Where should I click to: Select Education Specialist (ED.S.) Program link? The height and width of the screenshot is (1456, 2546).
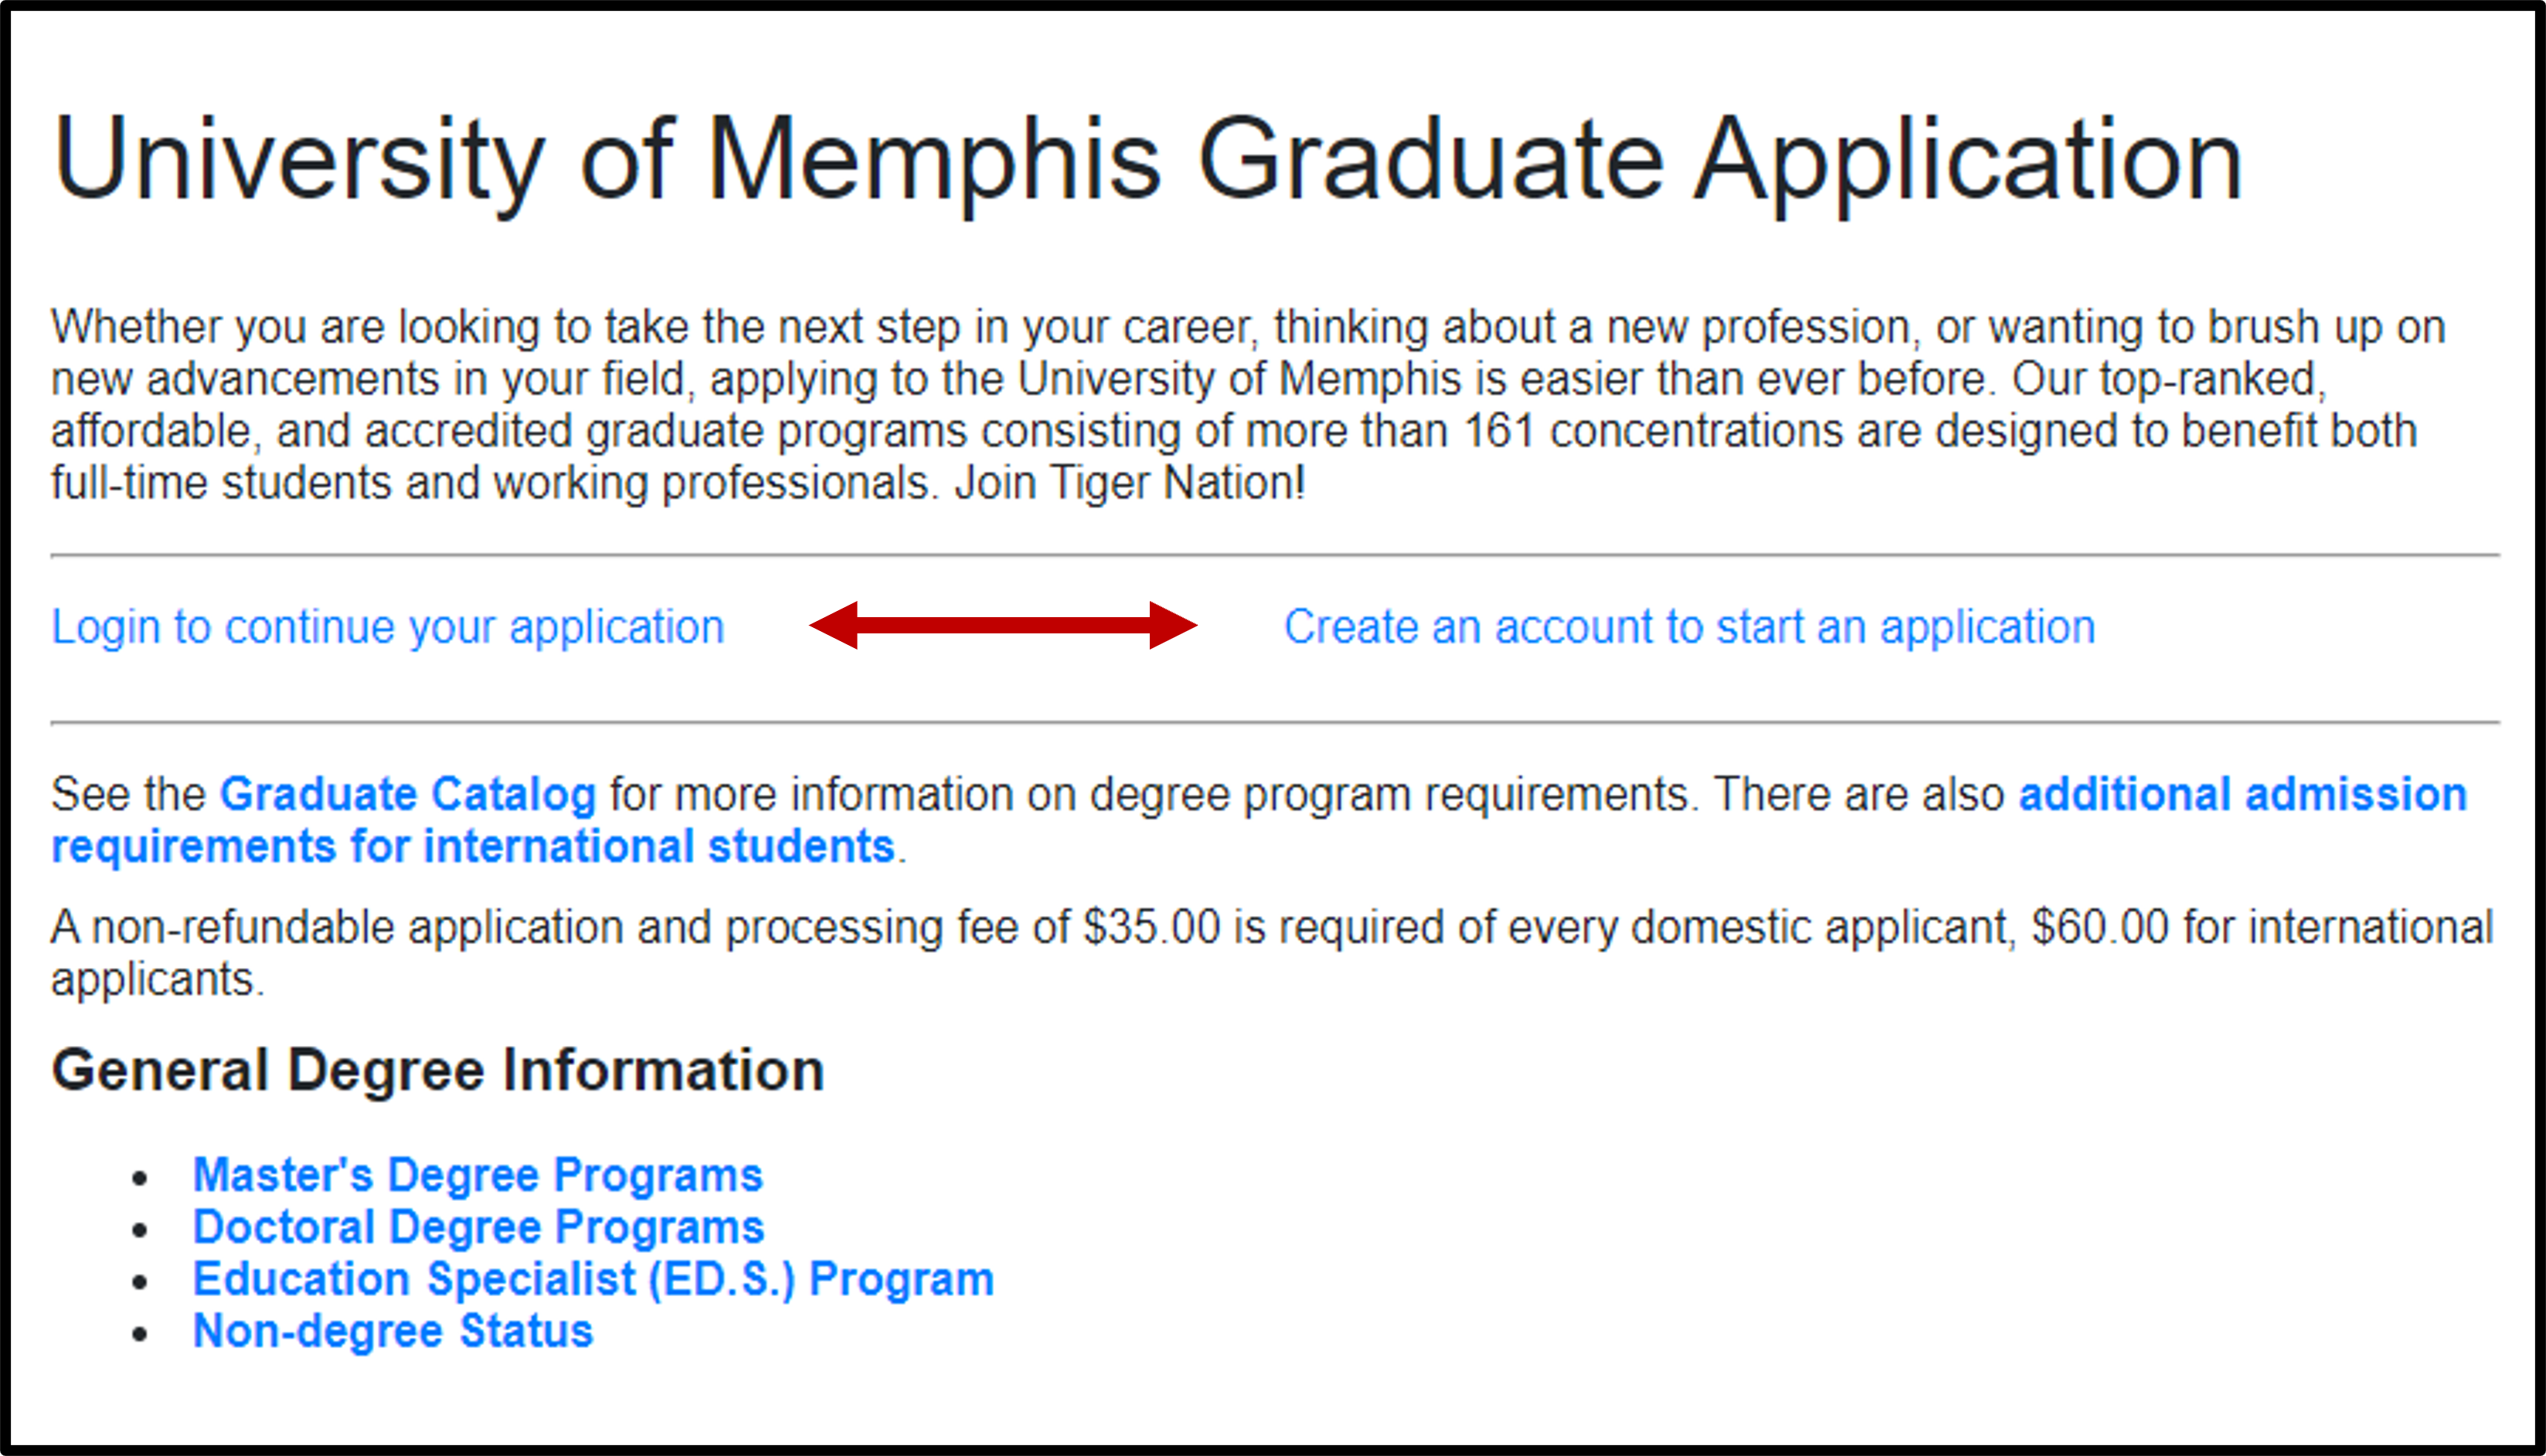(593, 1279)
